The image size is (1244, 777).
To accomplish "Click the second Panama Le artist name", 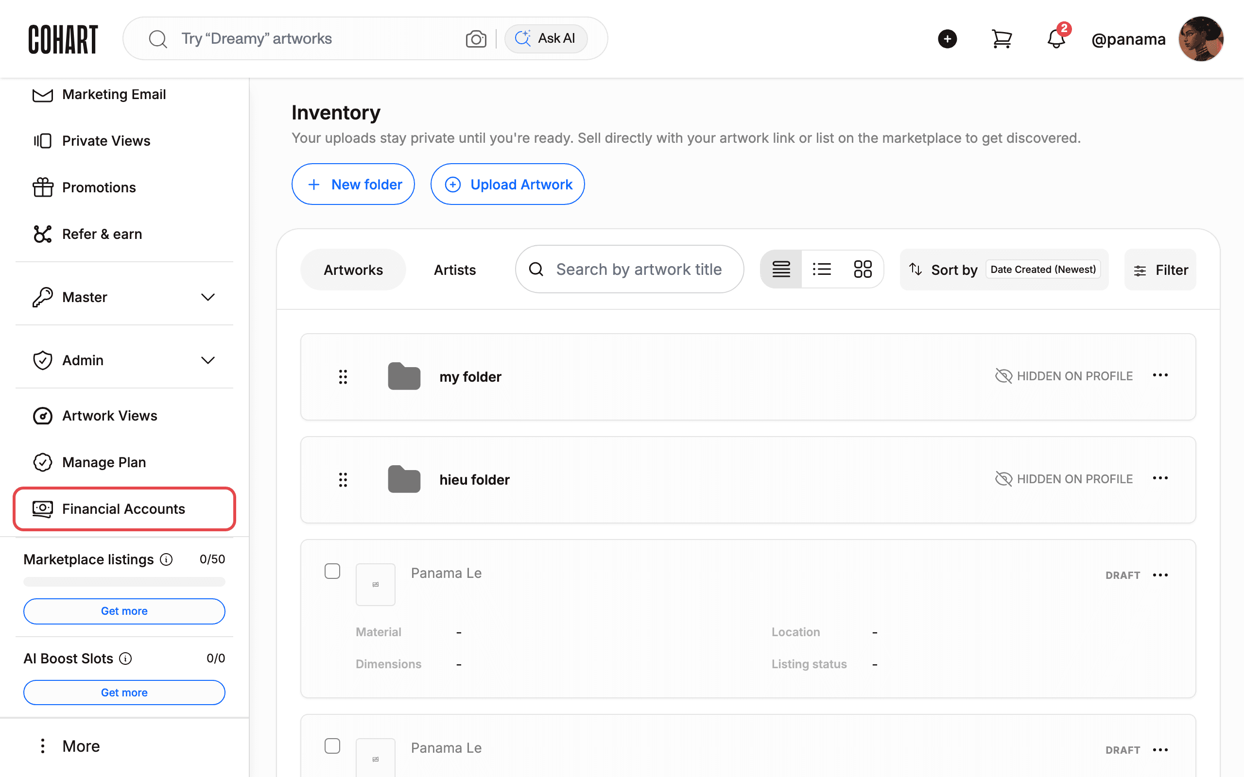I will tap(446, 748).
